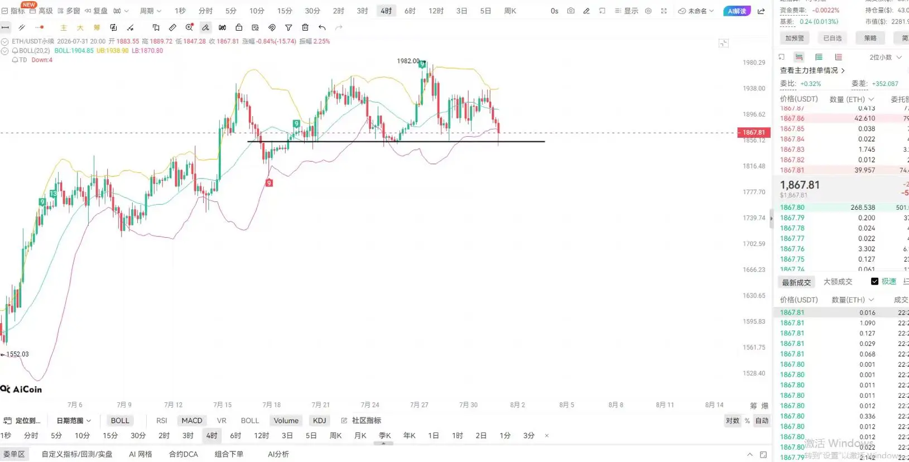Switch to 大额成交 trades tab
909x462 pixels.
point(838,282)
